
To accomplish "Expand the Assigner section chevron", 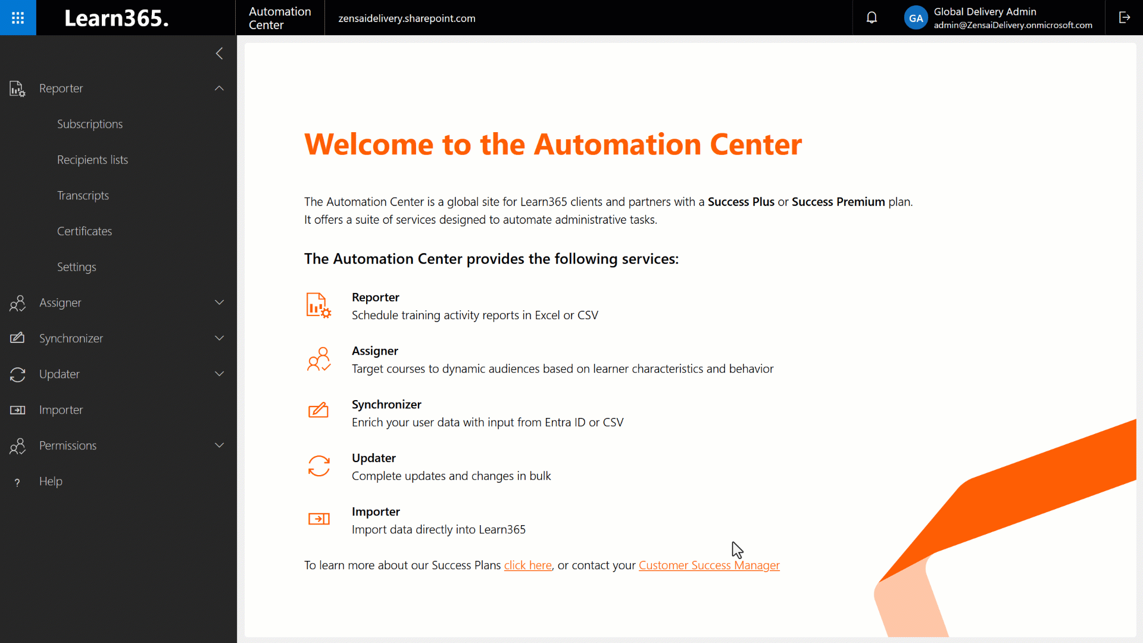I will click(x=219, y=302).
